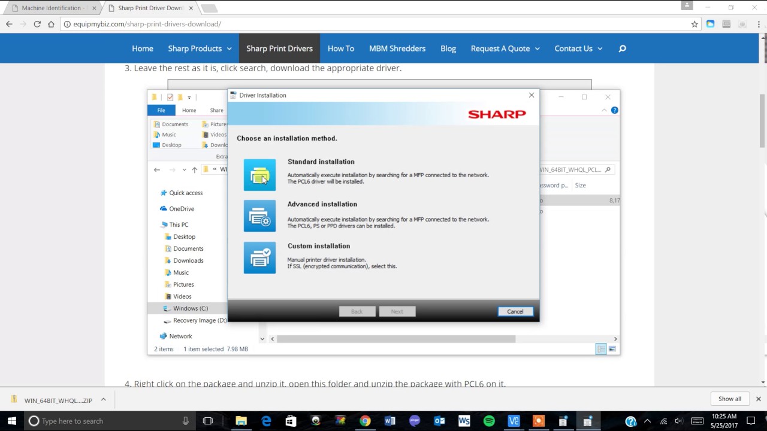Open options for WIN_64BIT_WHQL ZIP download
This screenshot has height=431, width=767.
103,399
